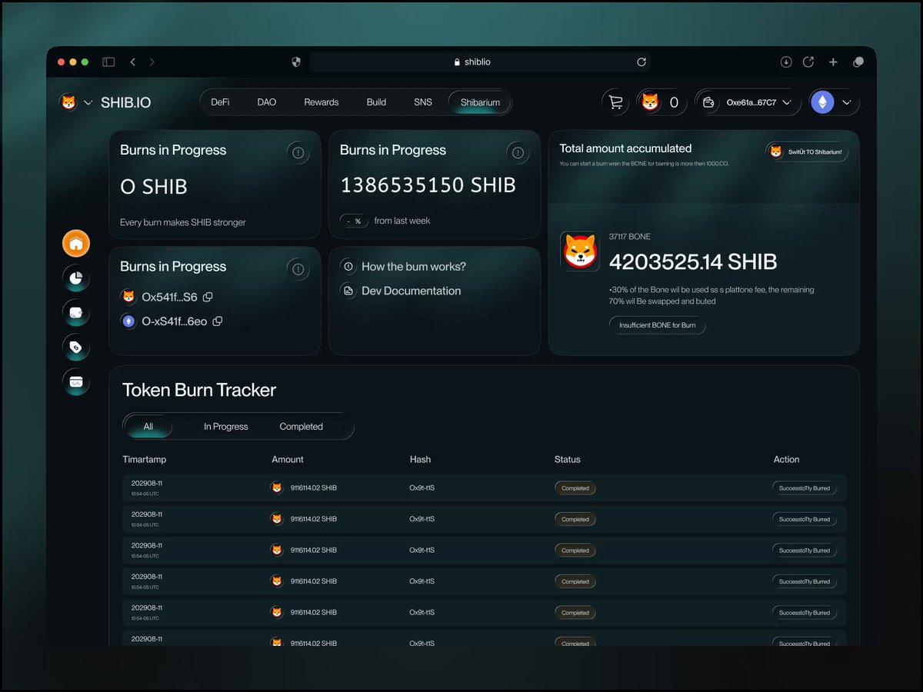Open the Dev Documentation link

[x=412, y=291]
